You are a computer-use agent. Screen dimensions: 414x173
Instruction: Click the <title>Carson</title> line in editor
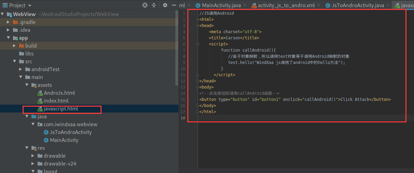pos(234,38)
